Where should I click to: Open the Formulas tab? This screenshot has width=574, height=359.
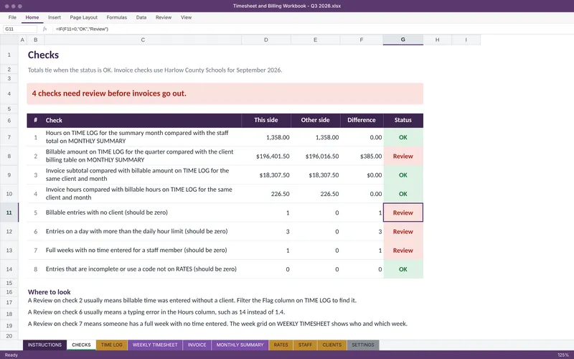coord(117,17)
